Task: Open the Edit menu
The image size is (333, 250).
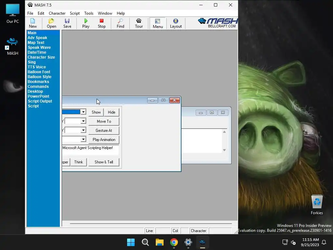Action: 41,13
